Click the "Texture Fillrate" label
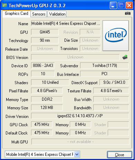This screenshot has height=160, width=135. pos(79,91)
